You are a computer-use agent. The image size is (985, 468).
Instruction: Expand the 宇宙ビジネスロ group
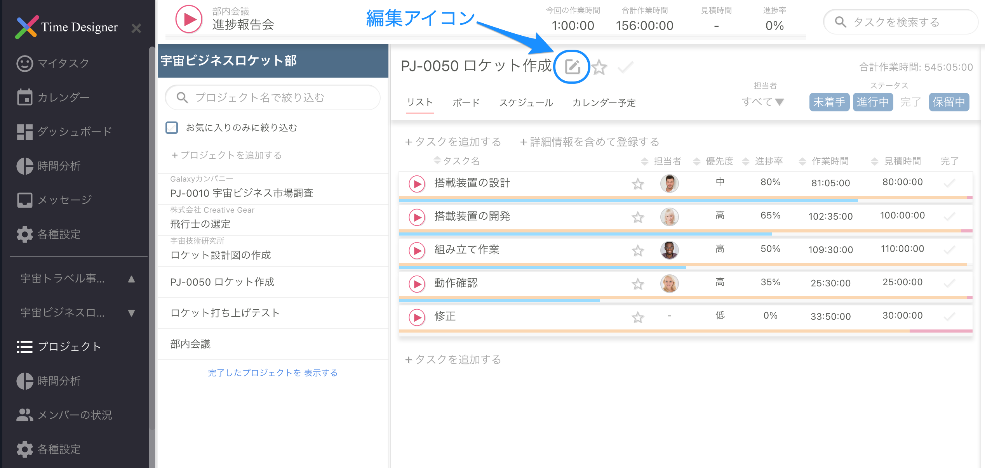[131, 313]
